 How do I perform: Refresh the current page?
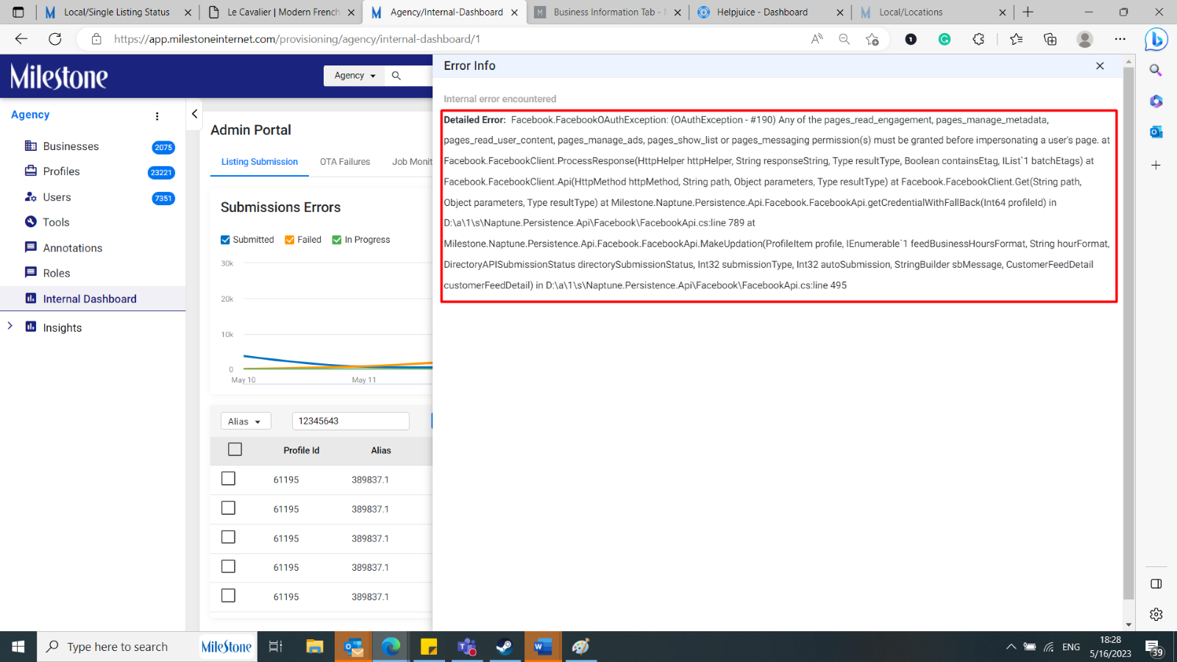point(55,39)
